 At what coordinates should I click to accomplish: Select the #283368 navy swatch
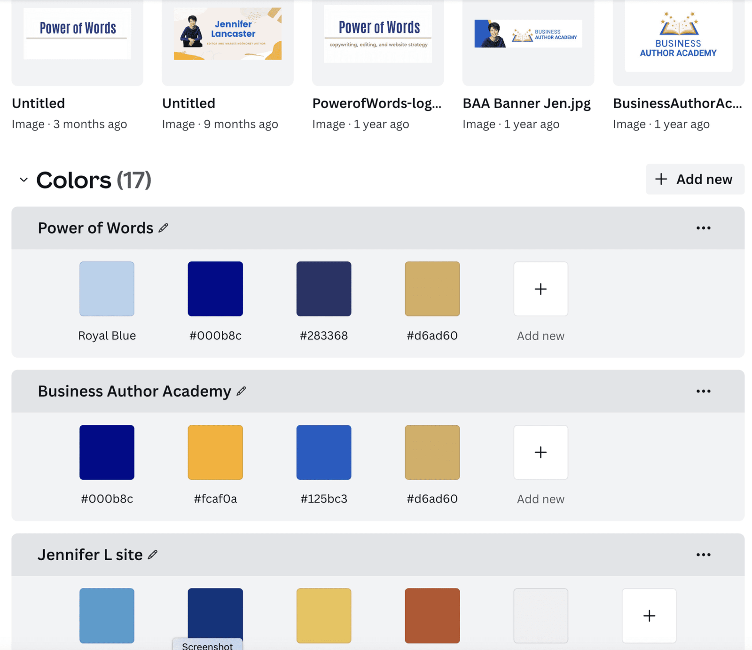tap(323, 289)
